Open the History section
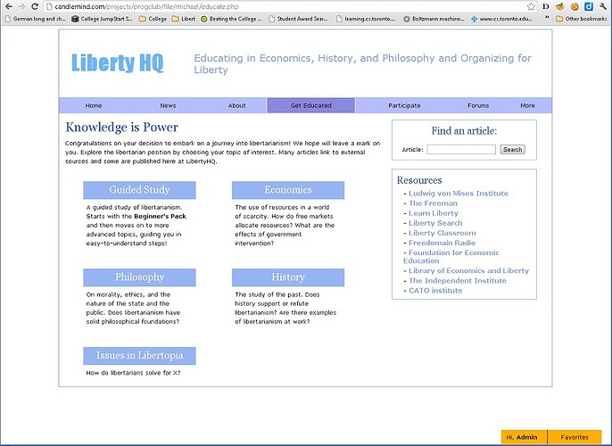The image size is (612, 446). [288, 277]
